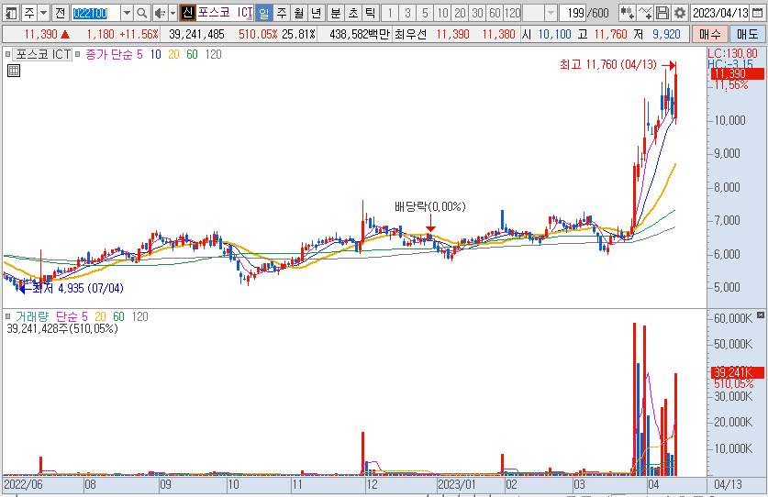Screen dimensions: 768x497
Task: Select interval 60 button in period toolbar
Action: [495, 13]
